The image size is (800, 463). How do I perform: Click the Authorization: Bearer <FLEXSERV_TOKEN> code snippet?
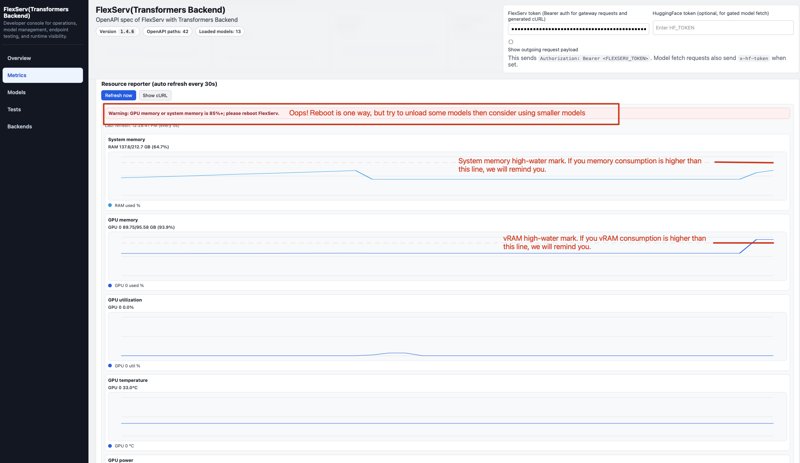point(594,59)
